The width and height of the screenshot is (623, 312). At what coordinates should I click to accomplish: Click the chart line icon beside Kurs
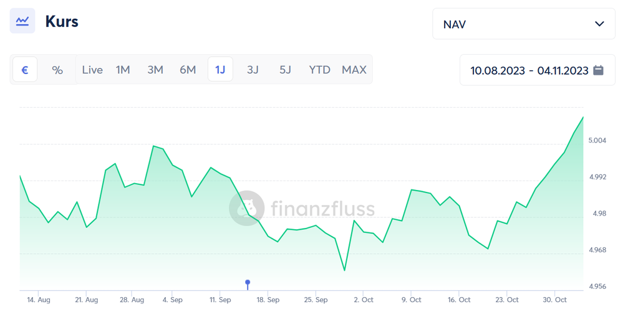[x=22, y=21]
